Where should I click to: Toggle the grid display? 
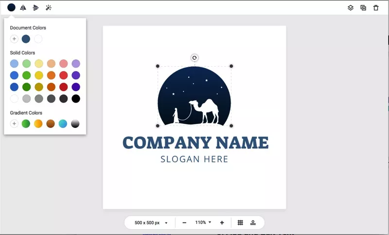(x=240, y=222)
